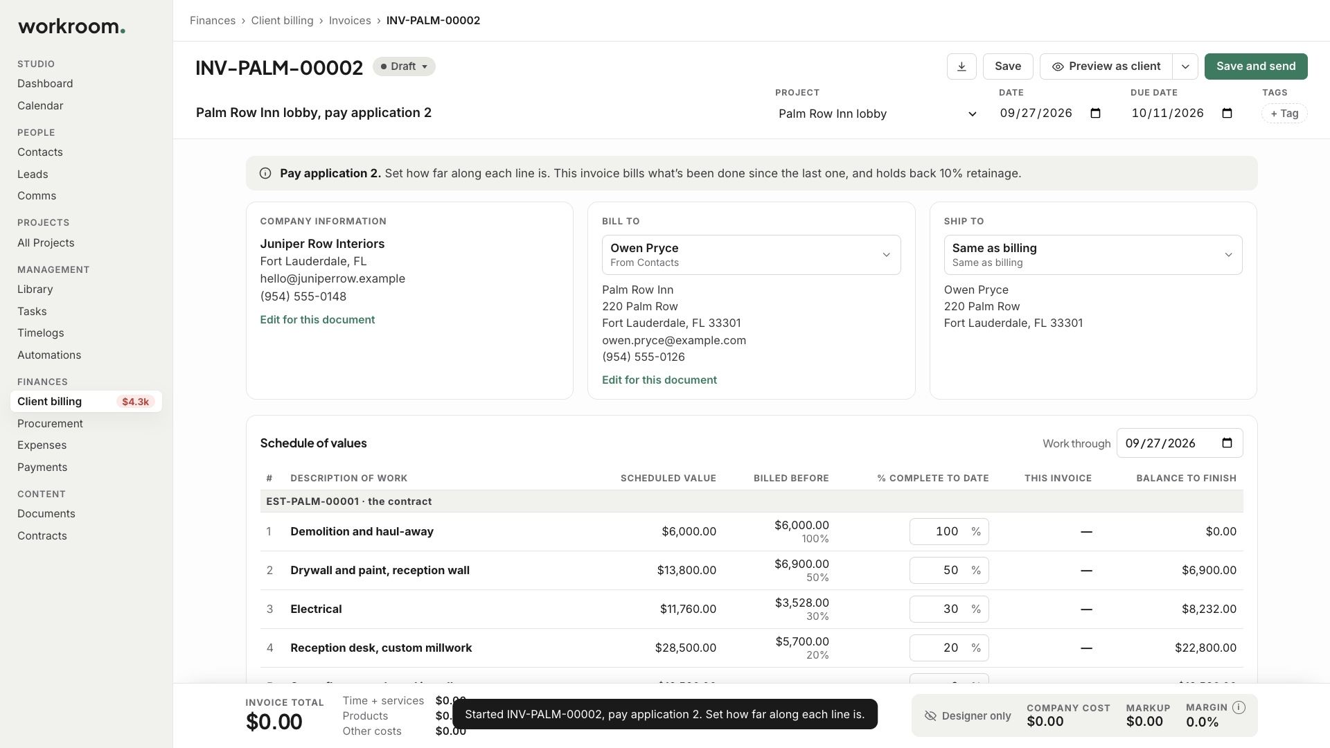The image size is (1330, 748).
Task: Open the Due Date calendar picker icon
Action: click(1227, 113)
